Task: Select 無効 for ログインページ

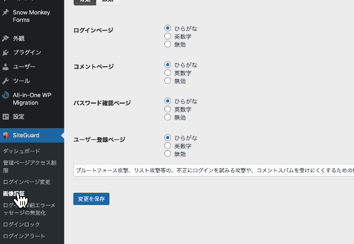Action: click(168, 44)
